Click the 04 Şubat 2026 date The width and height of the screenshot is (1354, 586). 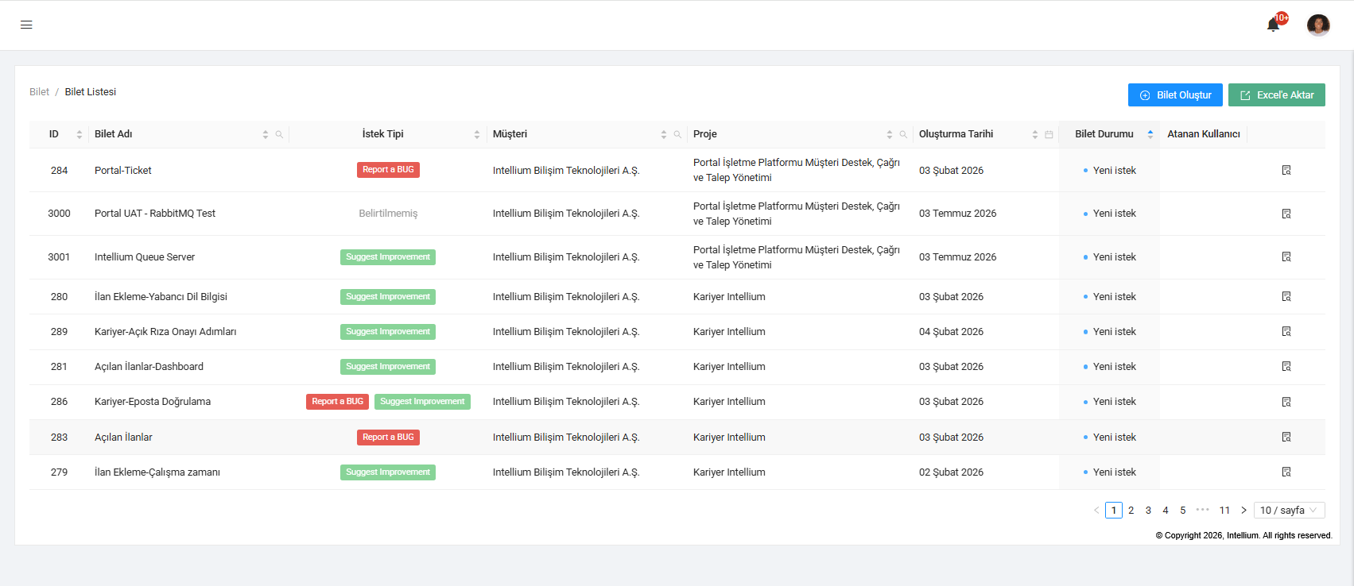951,332
